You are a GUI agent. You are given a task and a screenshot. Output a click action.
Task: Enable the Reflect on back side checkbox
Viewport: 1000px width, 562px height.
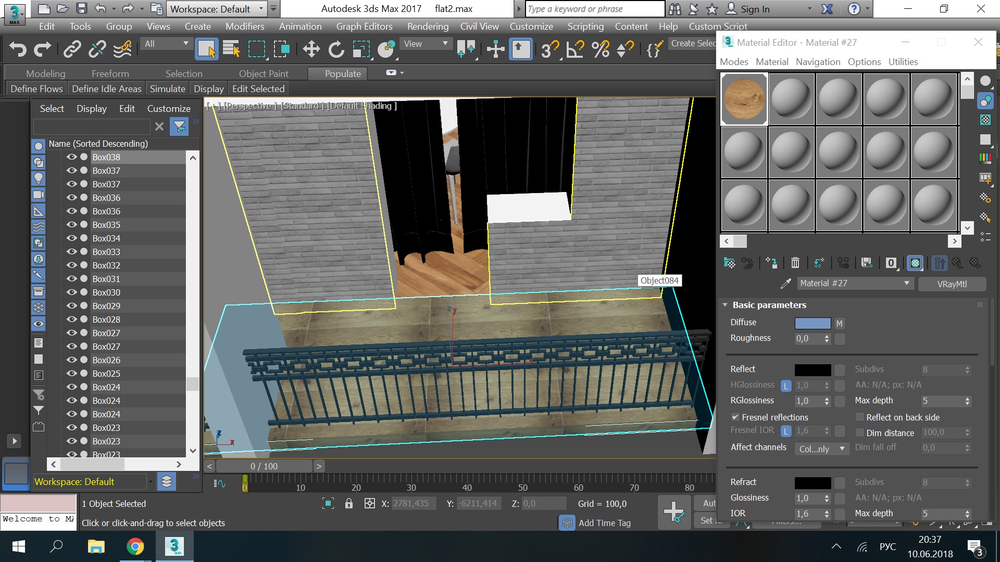point(860,417)
